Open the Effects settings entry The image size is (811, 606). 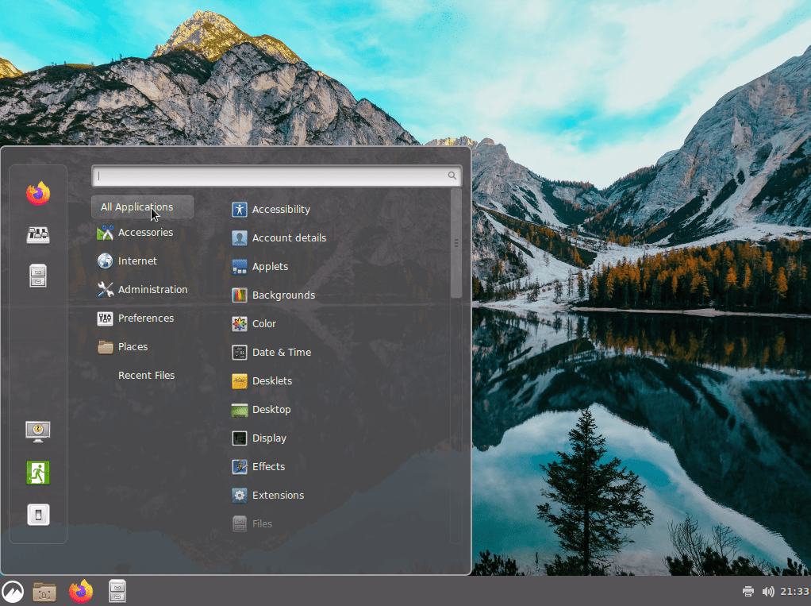point(268,466)
